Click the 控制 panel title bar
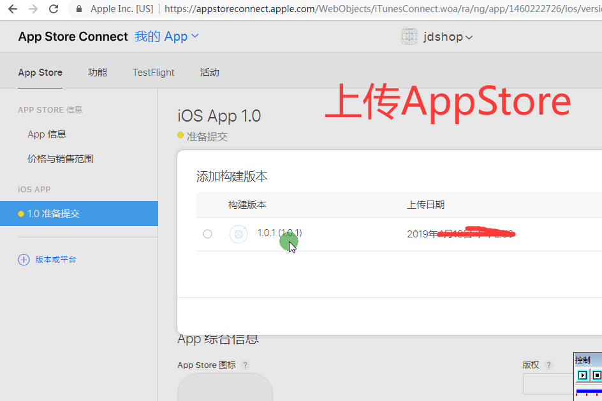 tap(588, 360)
